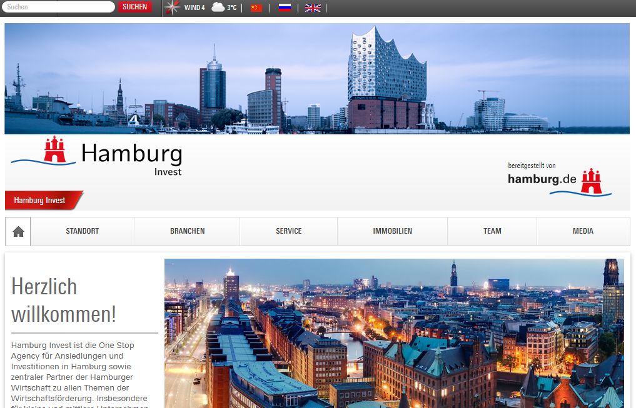Open the STANDORT menu

(83, 231)
